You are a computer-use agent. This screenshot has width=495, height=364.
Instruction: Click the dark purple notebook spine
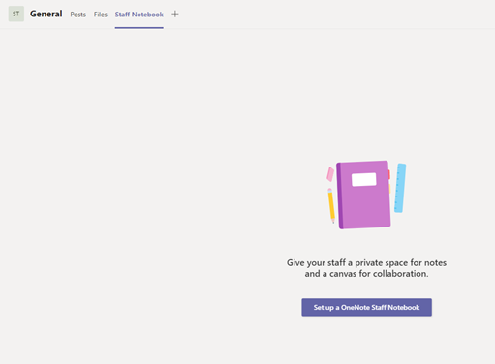(x=339, y=197)
